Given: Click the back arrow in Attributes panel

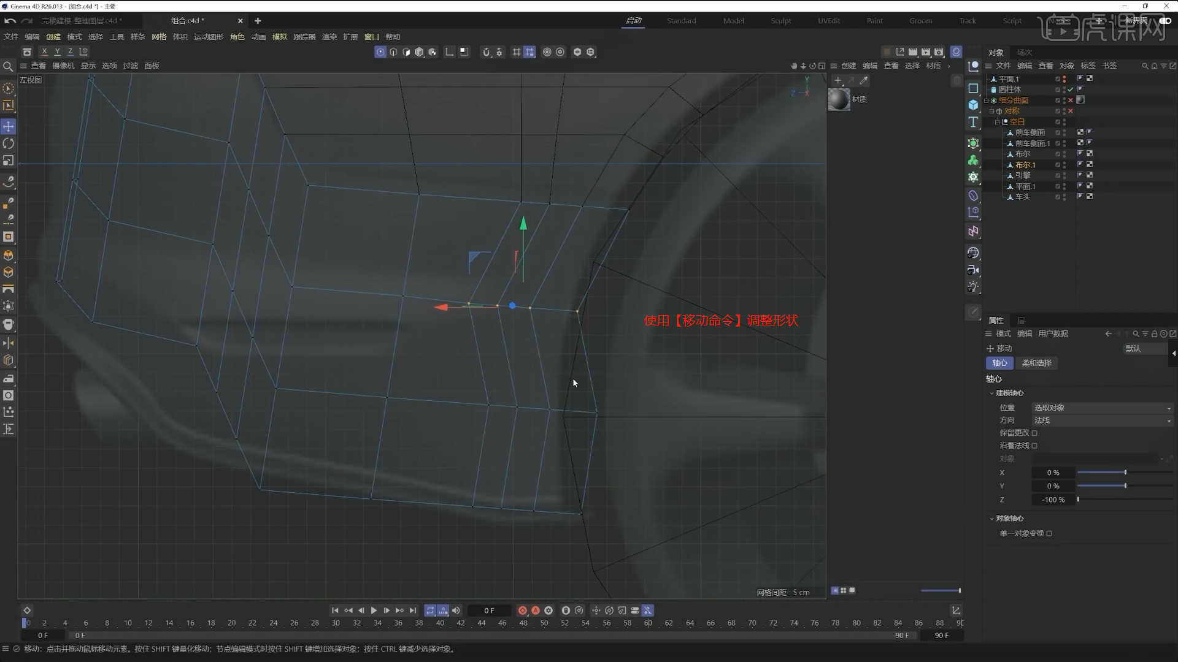Looking at the screenshot, I should (1108, 334).
